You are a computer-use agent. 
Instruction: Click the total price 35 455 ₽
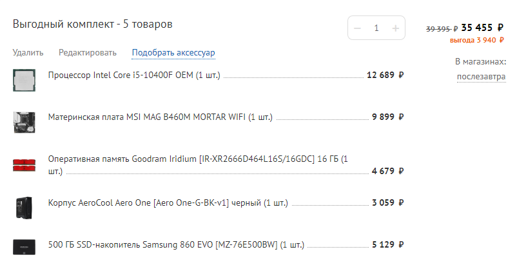(x=482, y=28)
